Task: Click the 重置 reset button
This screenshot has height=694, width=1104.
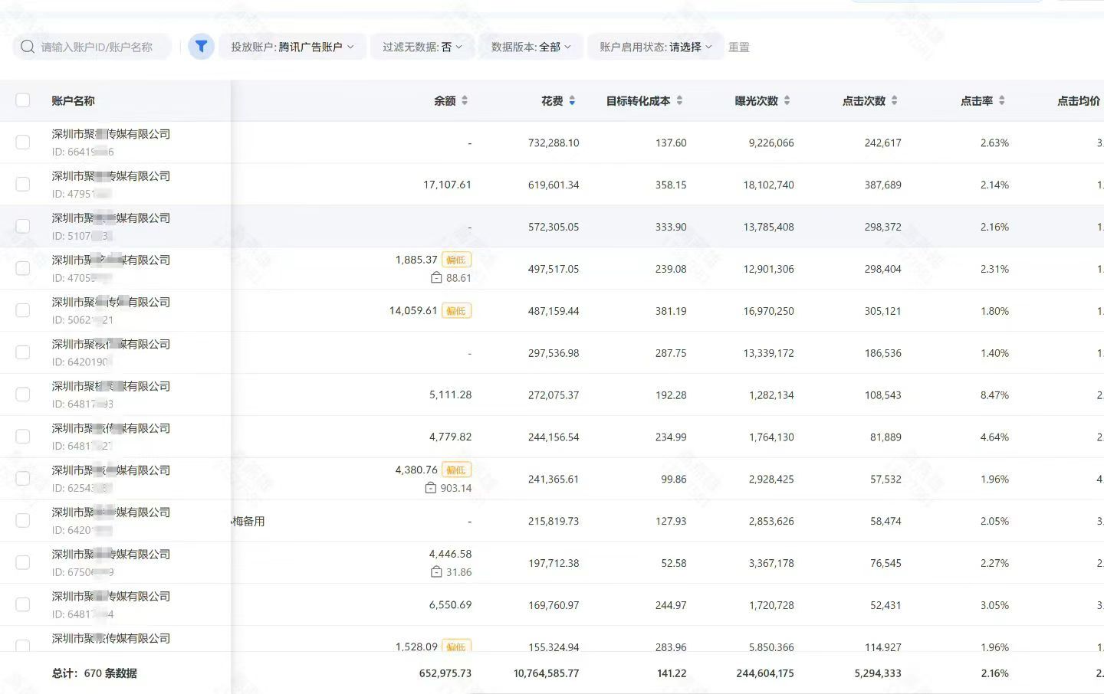Action: click(738, 47)
